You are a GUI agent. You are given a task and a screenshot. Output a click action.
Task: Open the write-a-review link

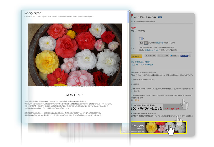pyautogui.click(x=140, y=62)
